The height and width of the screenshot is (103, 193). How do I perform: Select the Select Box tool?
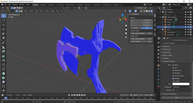3,16
